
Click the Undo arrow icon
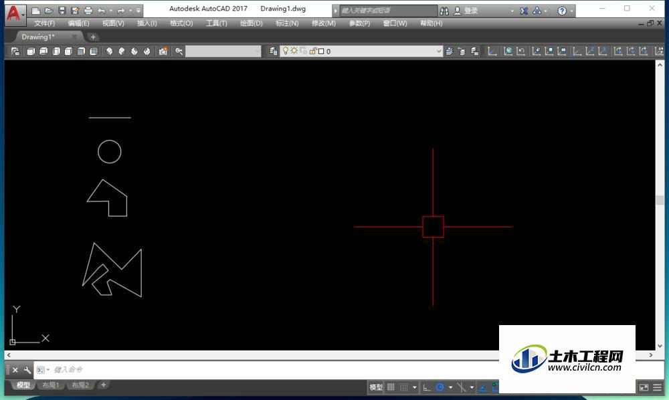(102, 11)
